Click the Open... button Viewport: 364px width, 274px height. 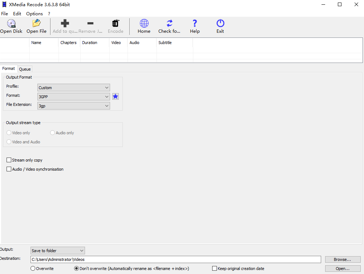pyautogui.click(x=343, y=269)
